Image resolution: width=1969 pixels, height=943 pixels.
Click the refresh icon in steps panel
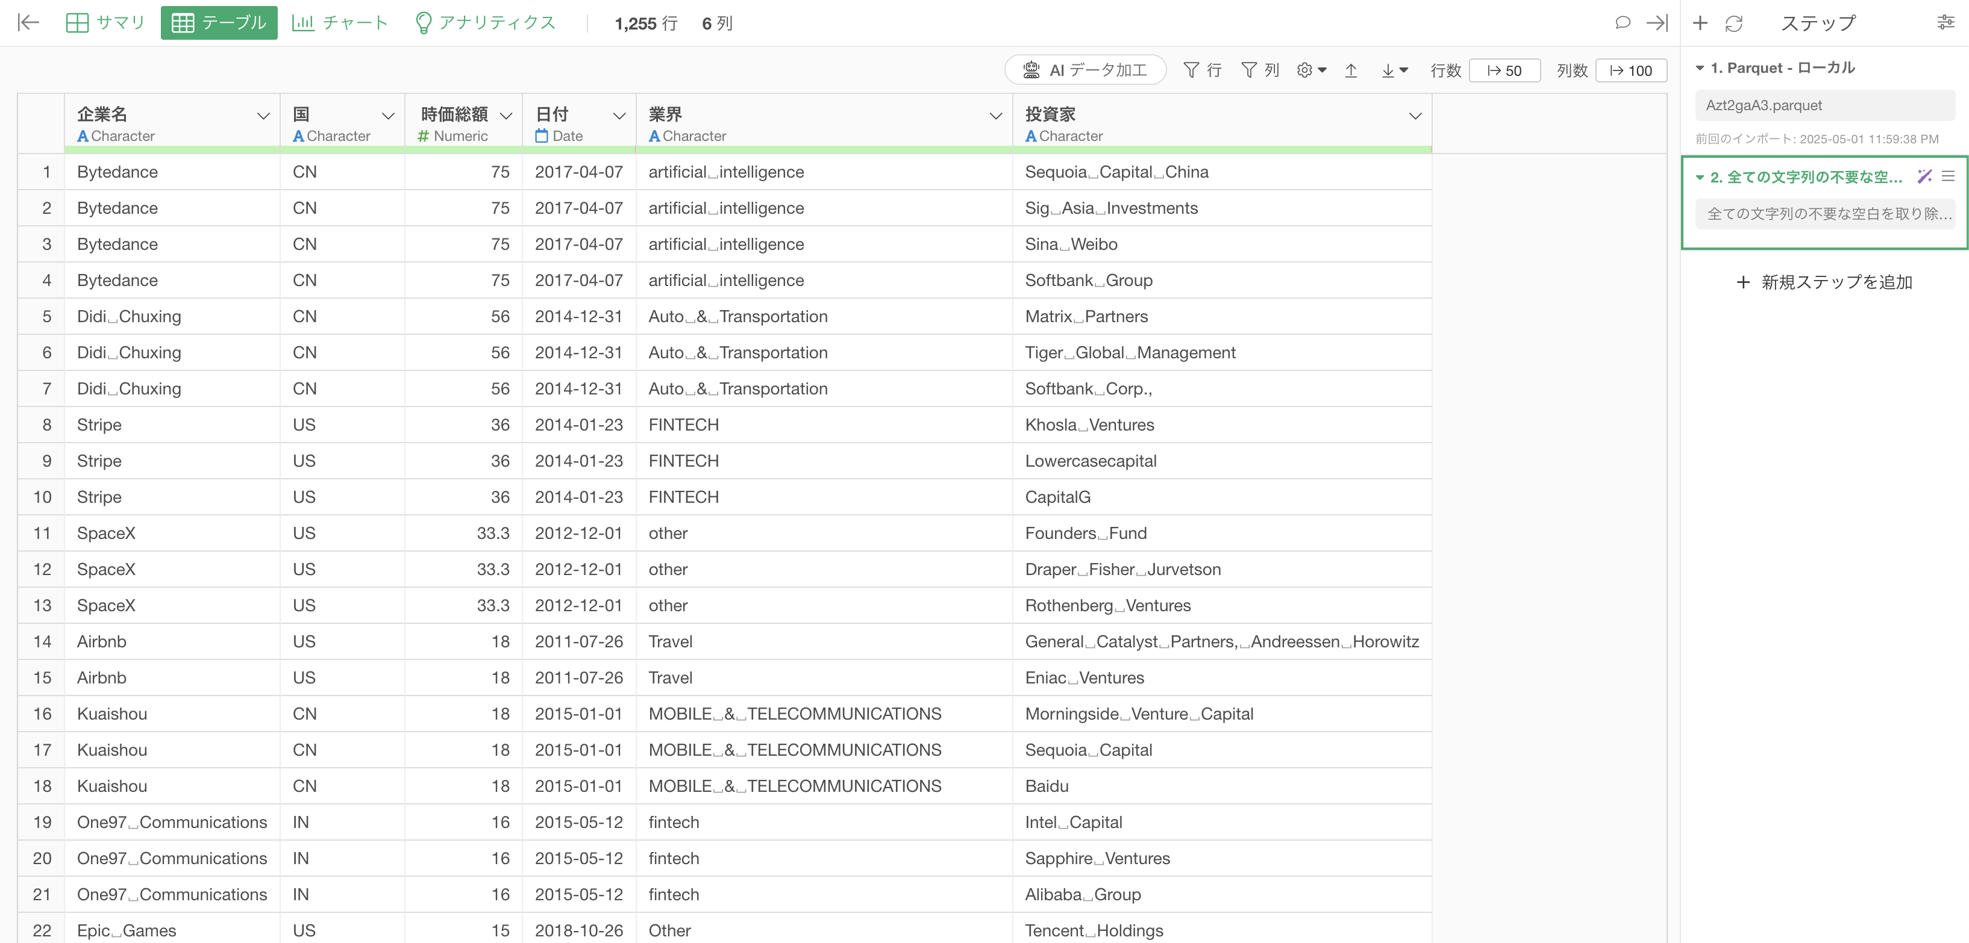pyautogui.click(x=1733, y=23)
